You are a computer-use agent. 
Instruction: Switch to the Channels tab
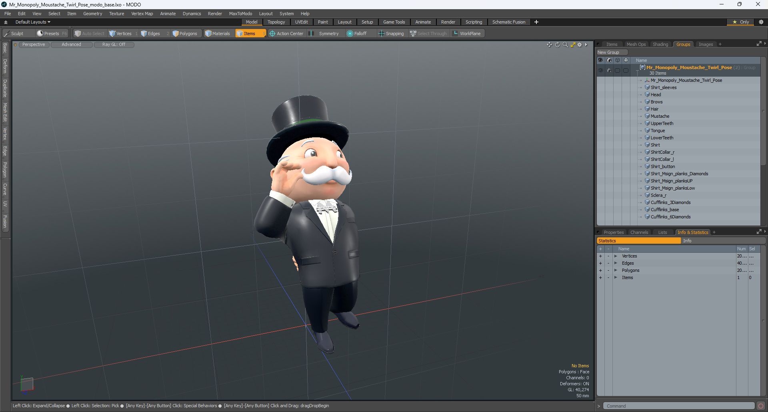click(639, 232)
